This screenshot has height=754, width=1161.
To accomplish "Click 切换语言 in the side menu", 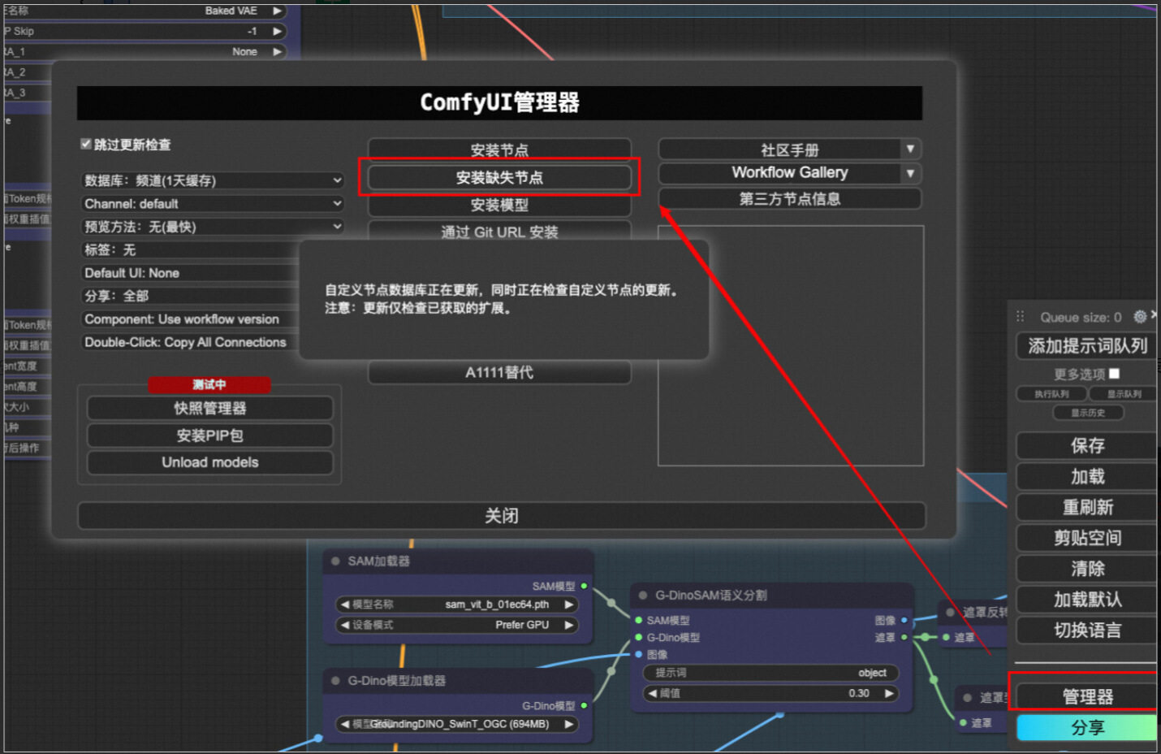I will coord(1087,630).
